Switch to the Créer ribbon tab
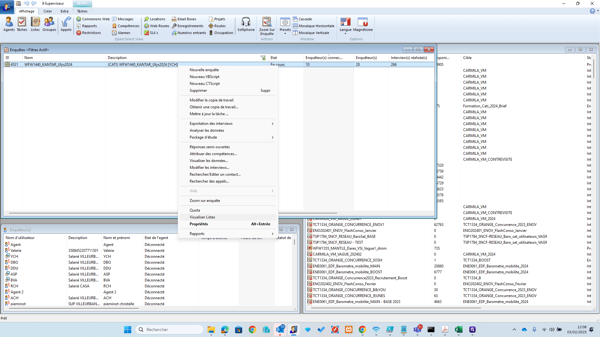Screen dimensions: 600x337 [47, 11]
